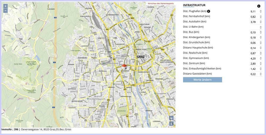This screenshot has height=135, width=266.
Task: Click stepper arrows of Distanz Gaststätten
Action: 261,74
